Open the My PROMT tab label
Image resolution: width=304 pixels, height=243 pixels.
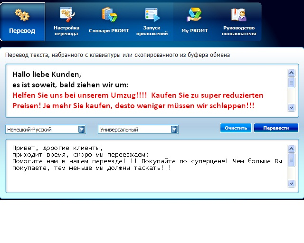[194, 31]
